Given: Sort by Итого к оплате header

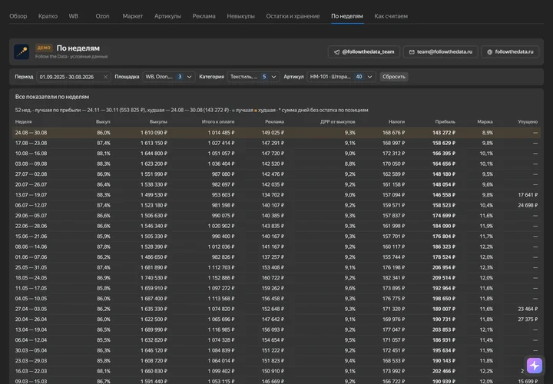Looking at the screenshot, I should (x=218, y=121).
